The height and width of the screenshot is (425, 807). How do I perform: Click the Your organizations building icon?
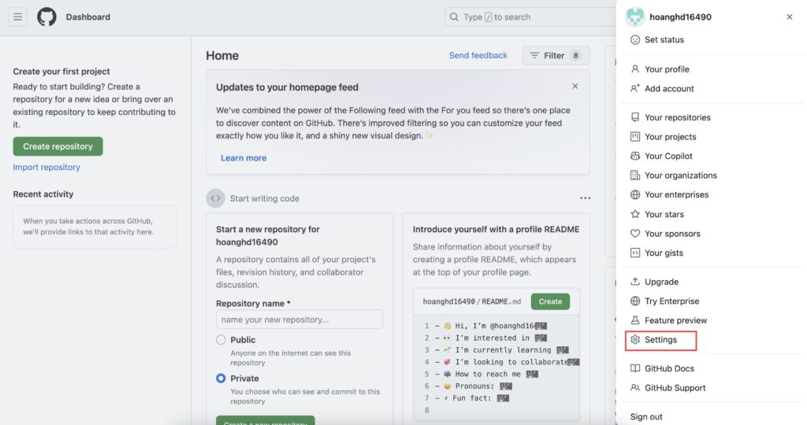pyautogui.click(x=635, y=176)
